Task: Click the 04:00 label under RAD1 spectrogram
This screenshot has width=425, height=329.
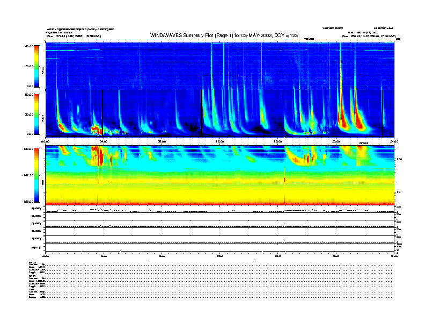Action: 104,141
